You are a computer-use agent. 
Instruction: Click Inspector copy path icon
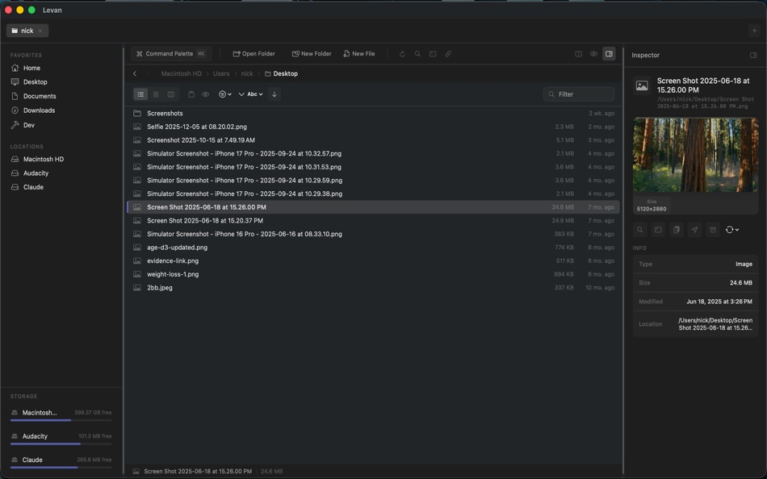tap(676, 230)
